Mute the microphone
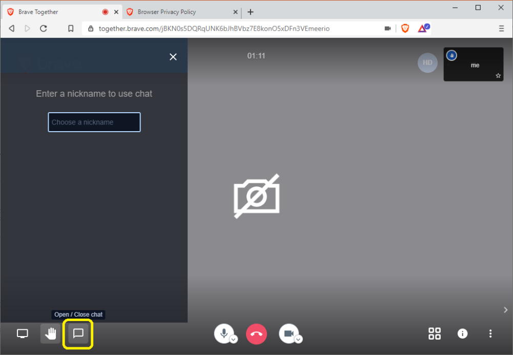 click(223, 333)
